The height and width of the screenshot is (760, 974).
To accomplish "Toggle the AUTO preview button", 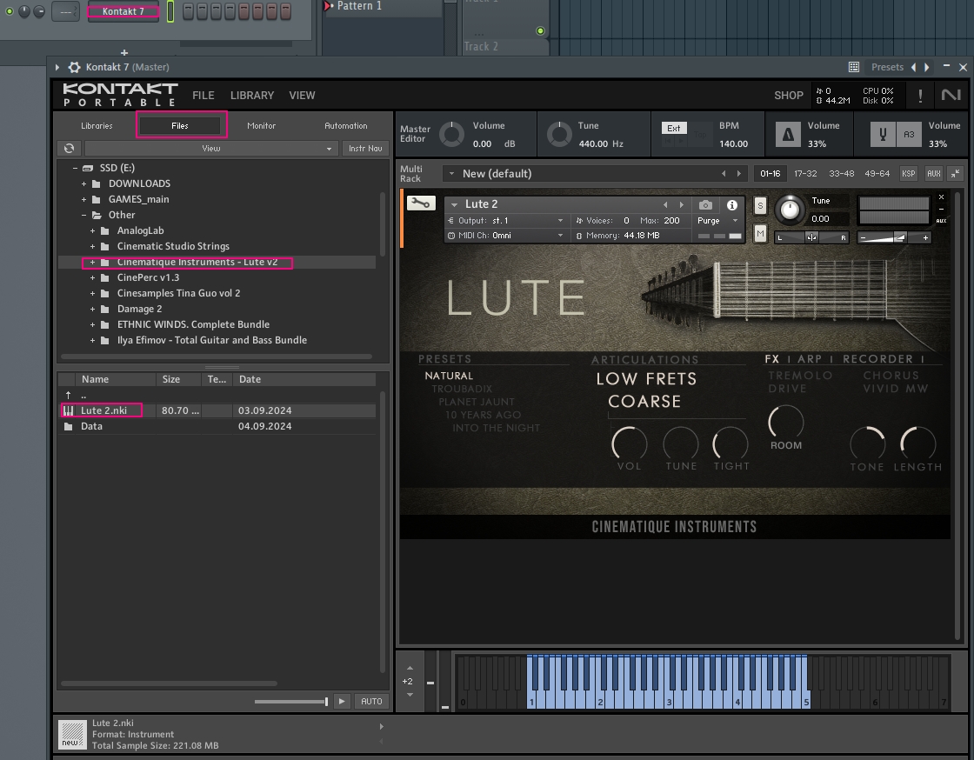I will (x=371, y=701).
